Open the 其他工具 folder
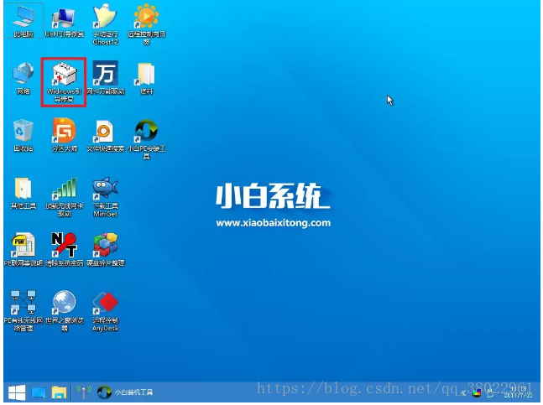 [23, 194]
